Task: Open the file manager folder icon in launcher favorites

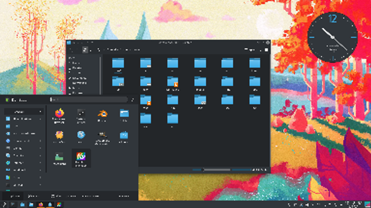Action: pyautogui.click(x=124, y=116)
